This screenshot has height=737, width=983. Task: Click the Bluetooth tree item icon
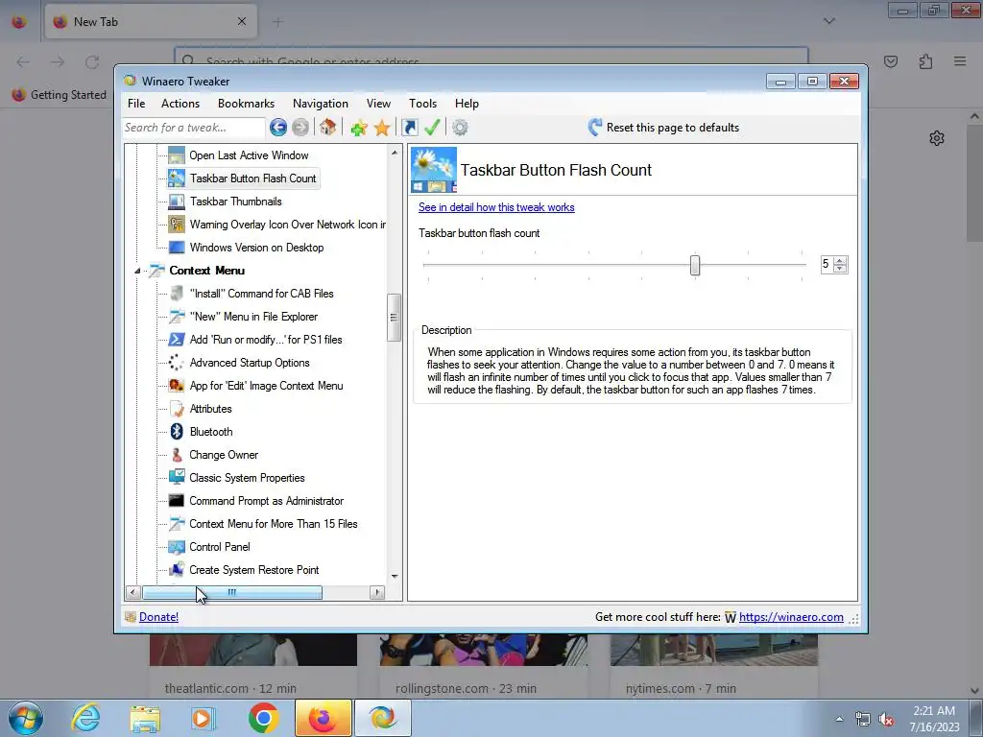177,431
